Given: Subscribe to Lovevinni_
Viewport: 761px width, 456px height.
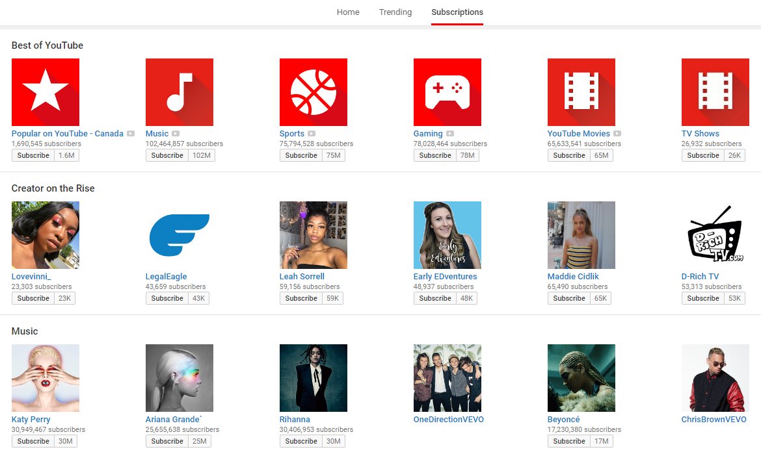Looking at the screenshot, I should point(33,299).
